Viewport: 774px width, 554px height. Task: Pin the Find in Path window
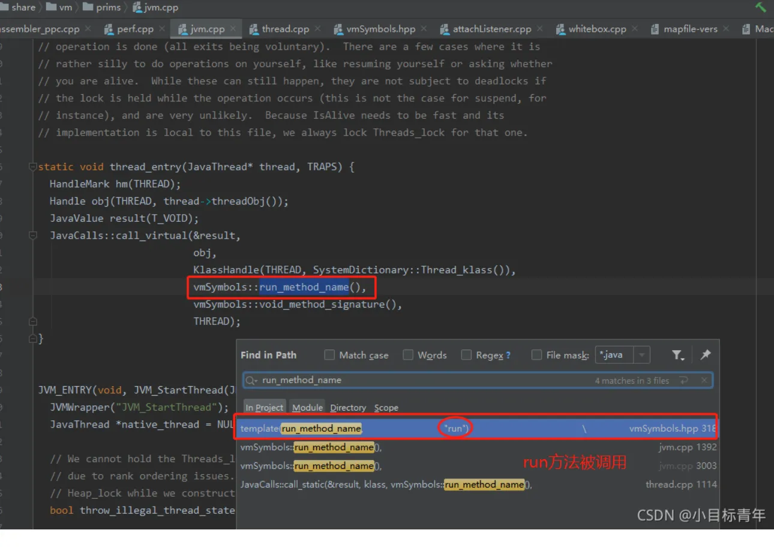(x=706, y=355)
